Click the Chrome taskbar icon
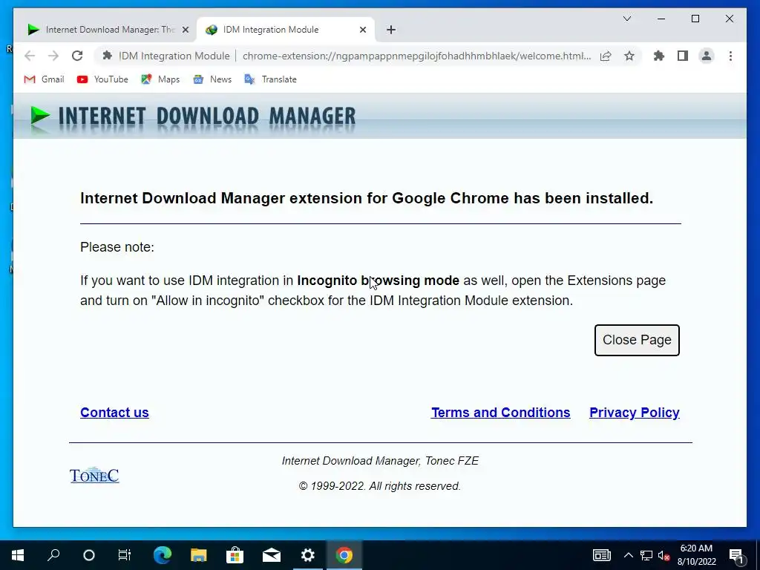The image size is (760, 570). (344, 555)
